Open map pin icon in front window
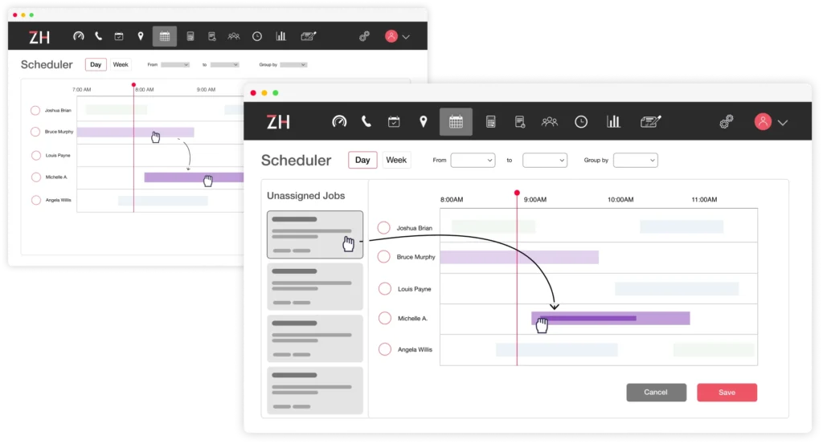The height and width of the screenshot is (444, 823). [x=423, y=121]
